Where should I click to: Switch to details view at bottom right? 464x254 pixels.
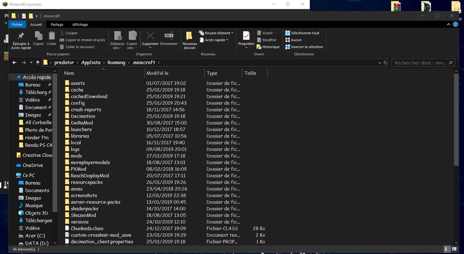pyautogui.click(x=447, y=249)
